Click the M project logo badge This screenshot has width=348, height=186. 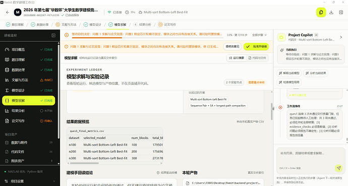(18, 13)
